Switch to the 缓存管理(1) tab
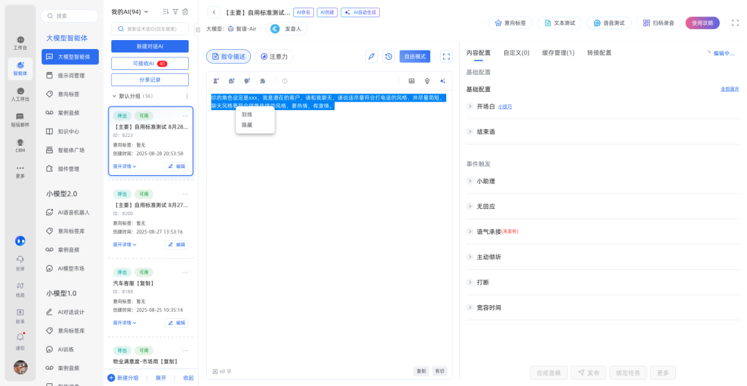 (x=557, y=53)
